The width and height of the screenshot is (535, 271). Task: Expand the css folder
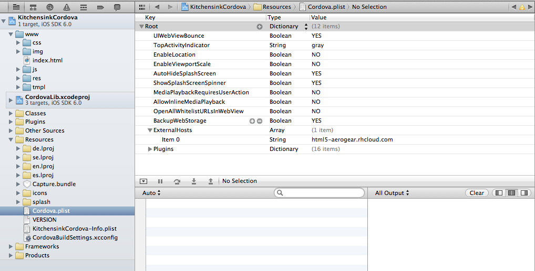tap(18, 43)
